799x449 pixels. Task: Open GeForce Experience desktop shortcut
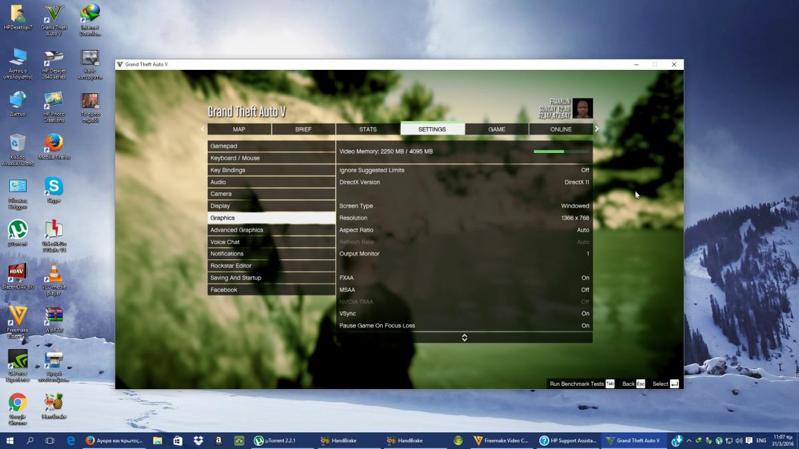[x=18, y=366]
